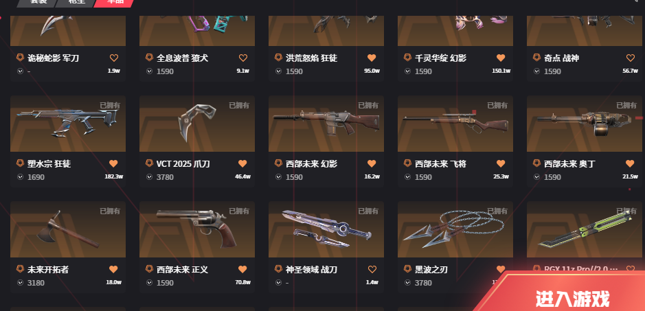Screen dimensions: 645x311
Task: Open the 西部未来 幻影 skin name link
Action: [x=311, y=163]
